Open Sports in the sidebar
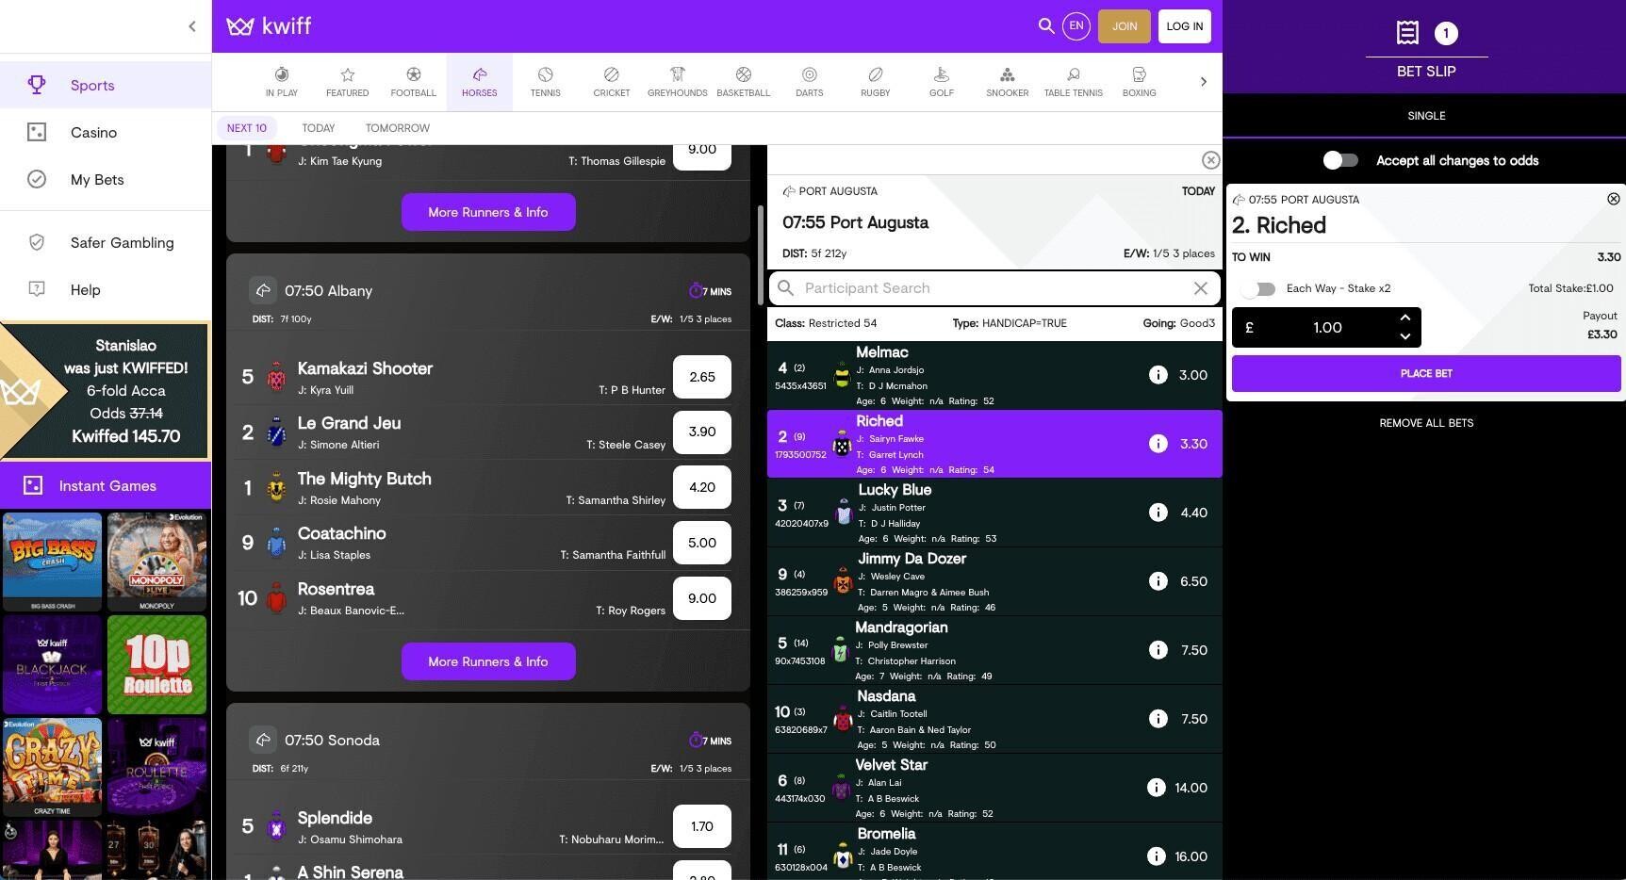This screenshot has height=880, width=1626. (x=106, y=85)
